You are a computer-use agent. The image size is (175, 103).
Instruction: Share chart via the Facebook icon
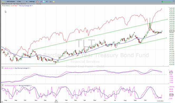[x=47, y=2]
